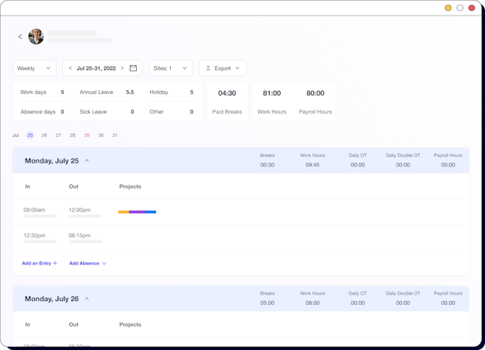Viewport: 485px width, 350px height.
Task: Open the Sites: 1 dropdown
Action: click(x=170, y=68)
